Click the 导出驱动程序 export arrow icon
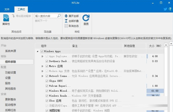 [13, 16]
